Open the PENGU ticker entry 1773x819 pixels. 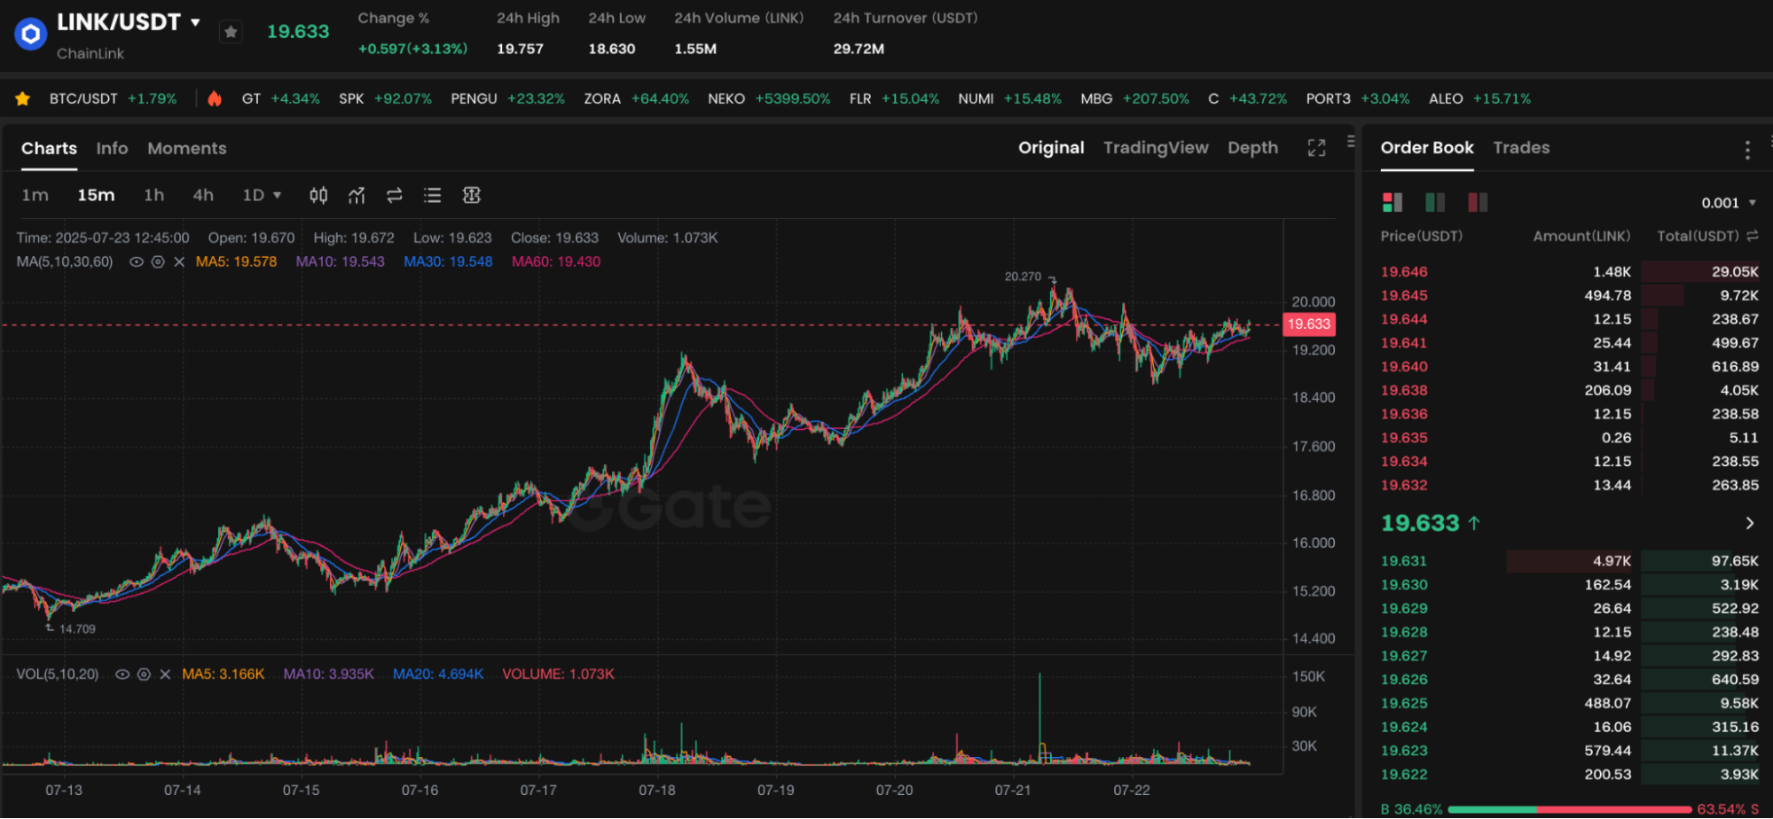tap(507, 98)
